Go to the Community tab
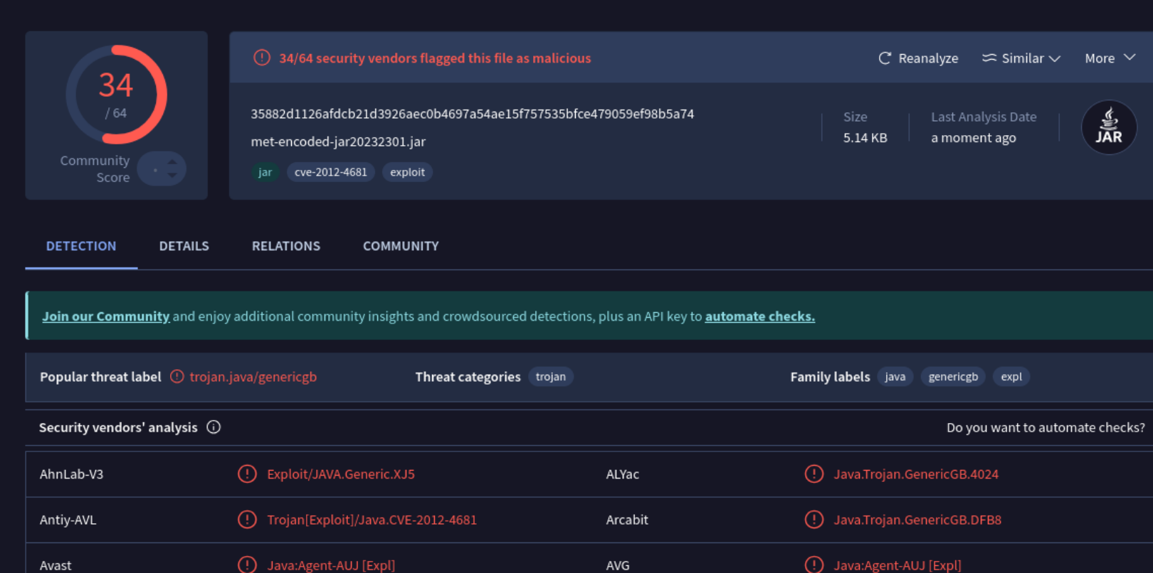 click(401, 246)
